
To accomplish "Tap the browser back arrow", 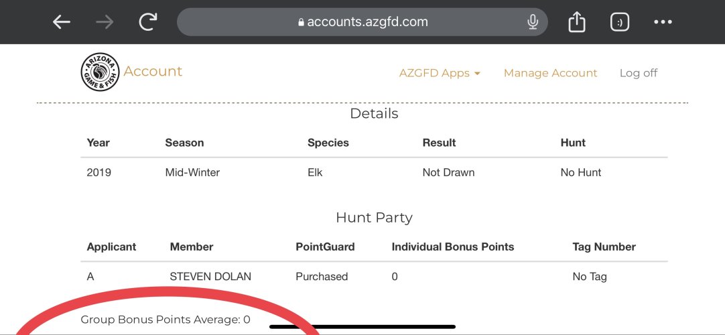I will tap(62, 21).
